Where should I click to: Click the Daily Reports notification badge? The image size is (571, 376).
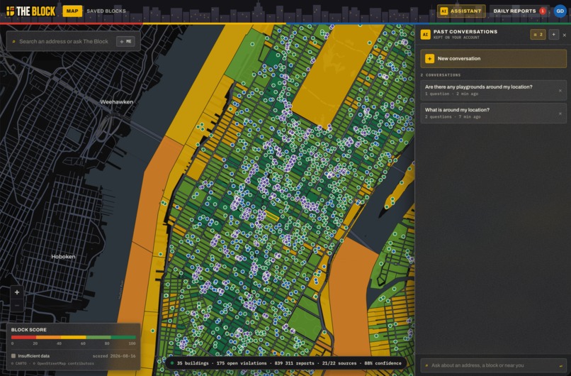tap(543, 11)
